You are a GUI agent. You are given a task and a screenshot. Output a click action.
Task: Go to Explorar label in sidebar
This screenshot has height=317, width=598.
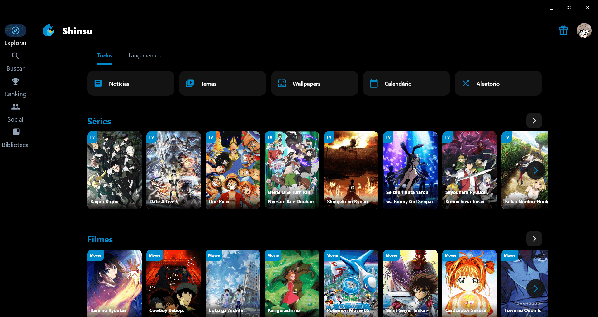[16, 43]
